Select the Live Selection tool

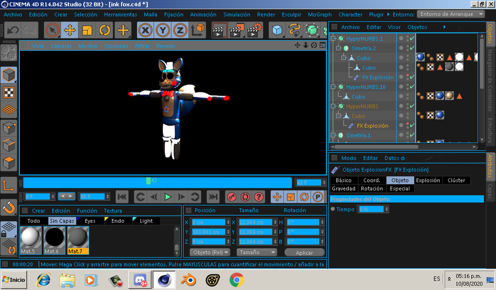click(x=52, y=30)
